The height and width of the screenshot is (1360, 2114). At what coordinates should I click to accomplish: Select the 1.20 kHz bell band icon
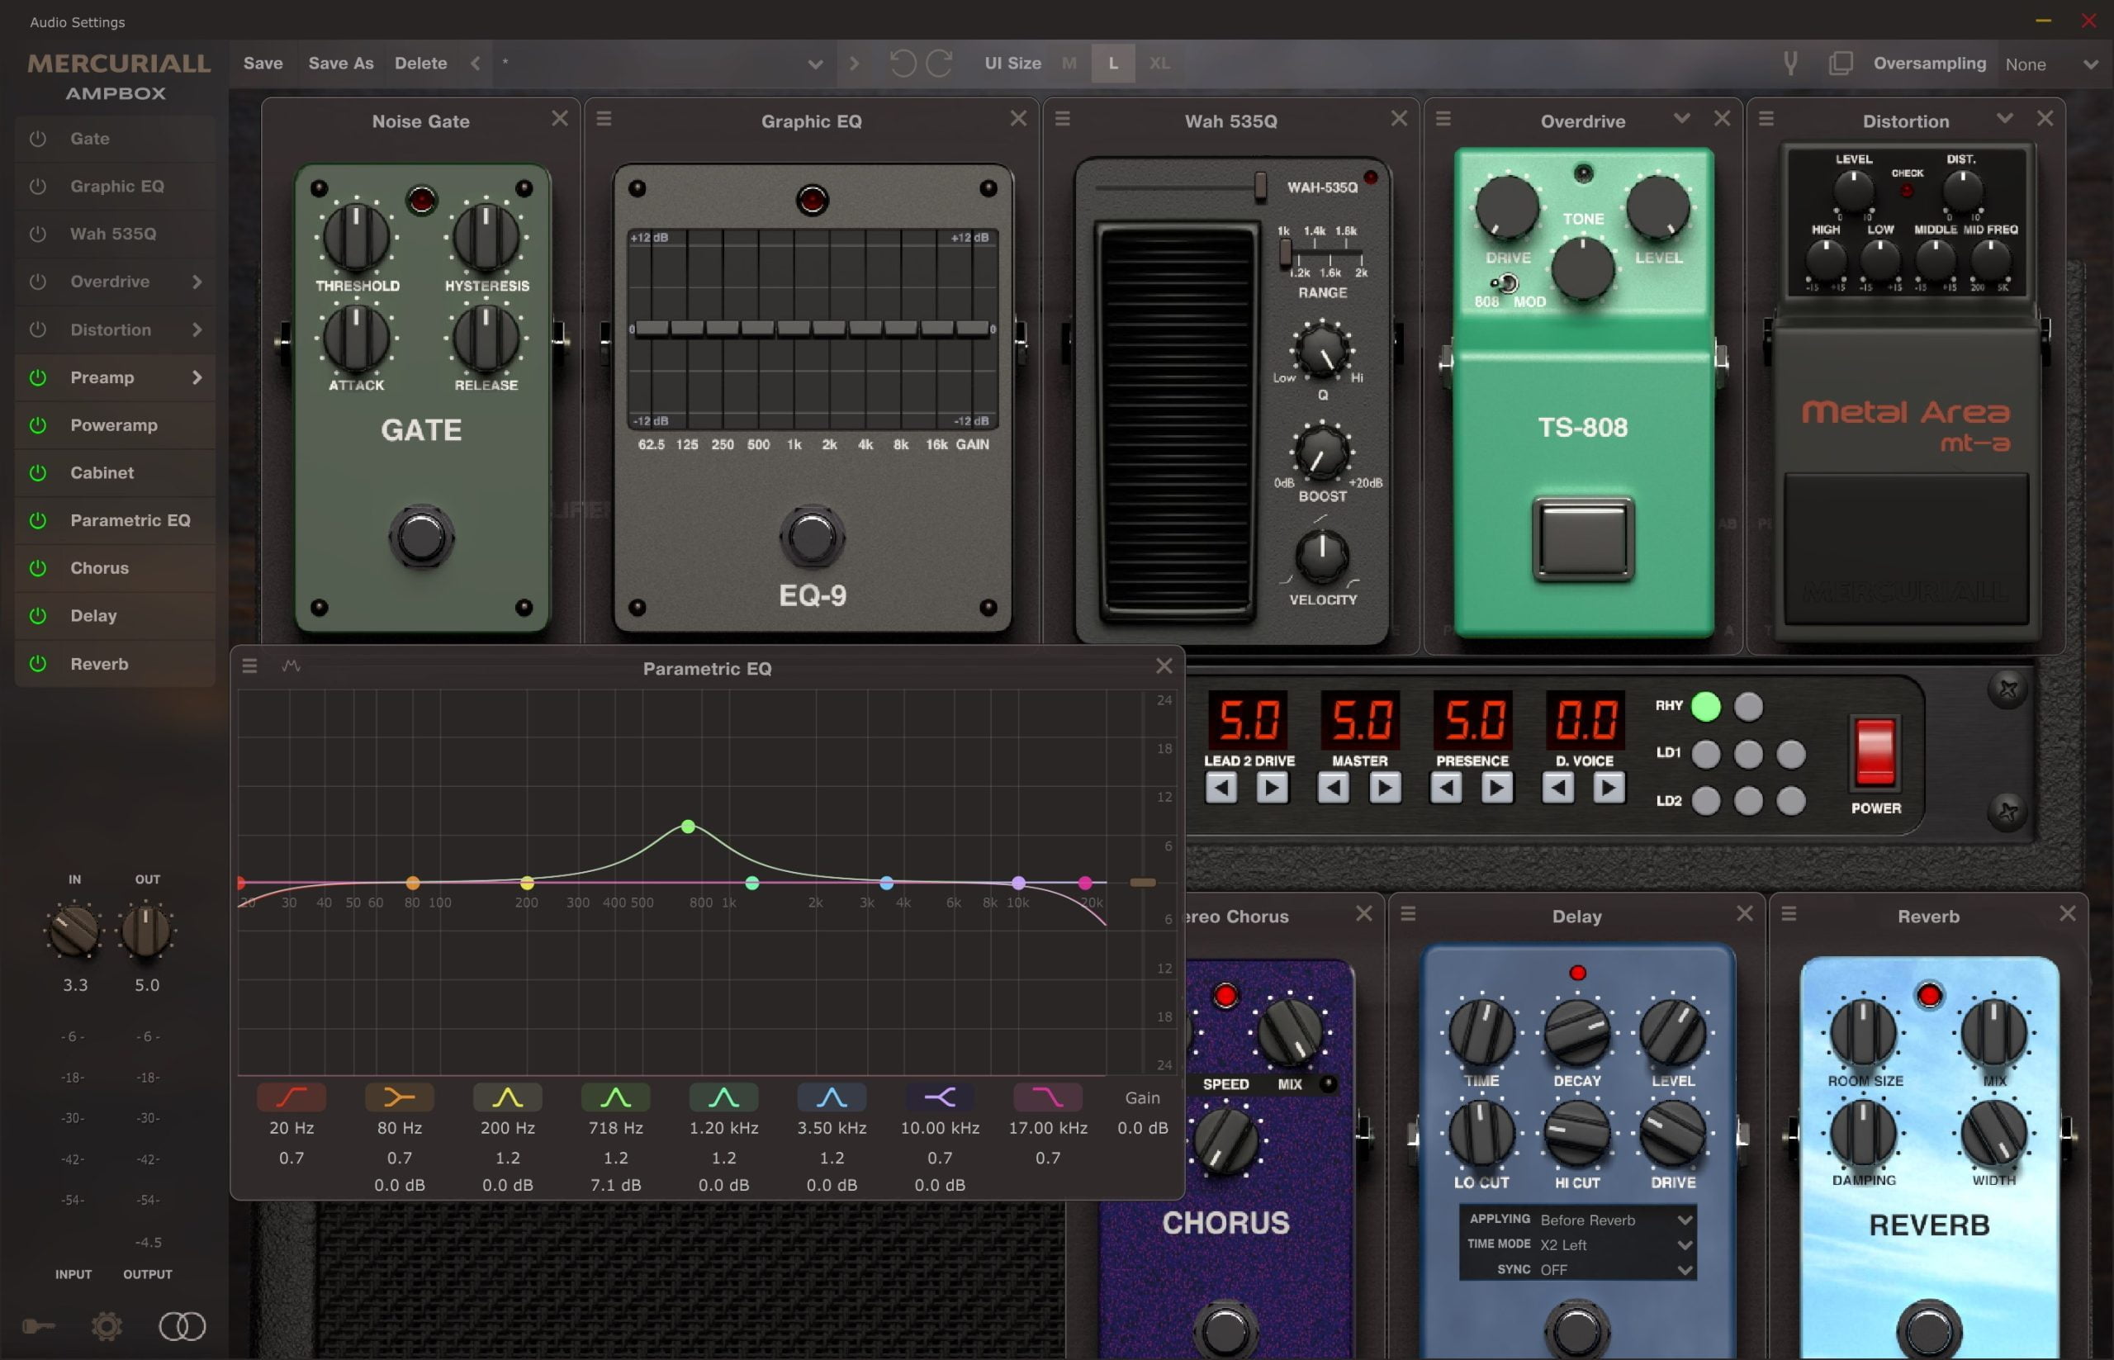[x=723, y=1097]
